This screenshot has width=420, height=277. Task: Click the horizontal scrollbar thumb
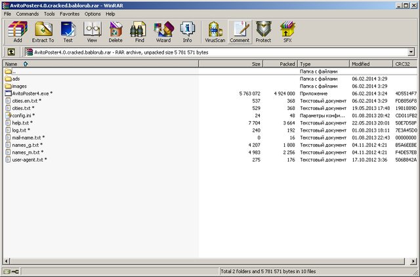click(x=207, y=261)
